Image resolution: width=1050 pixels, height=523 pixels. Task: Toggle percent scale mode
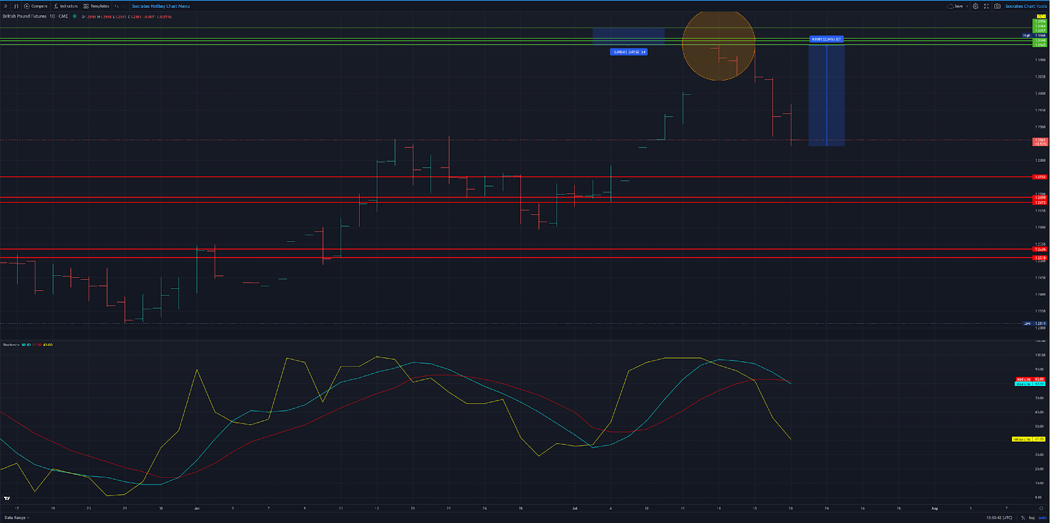pos(1023,518)
